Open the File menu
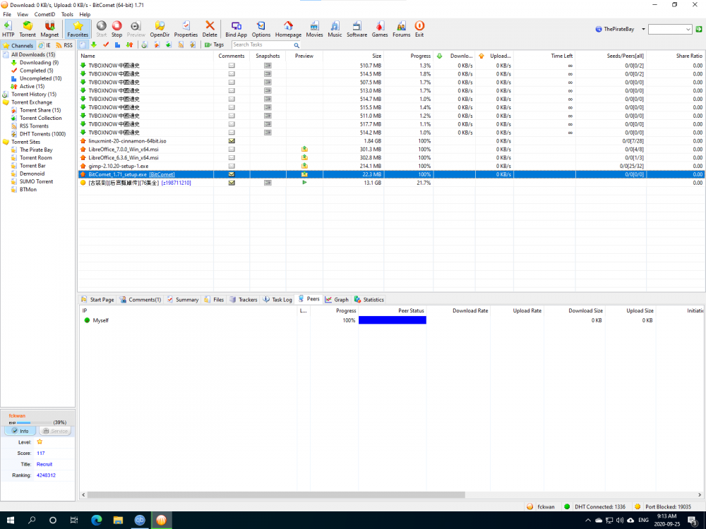Viewport: 706px width, 529px height. (x=7, y=14)
